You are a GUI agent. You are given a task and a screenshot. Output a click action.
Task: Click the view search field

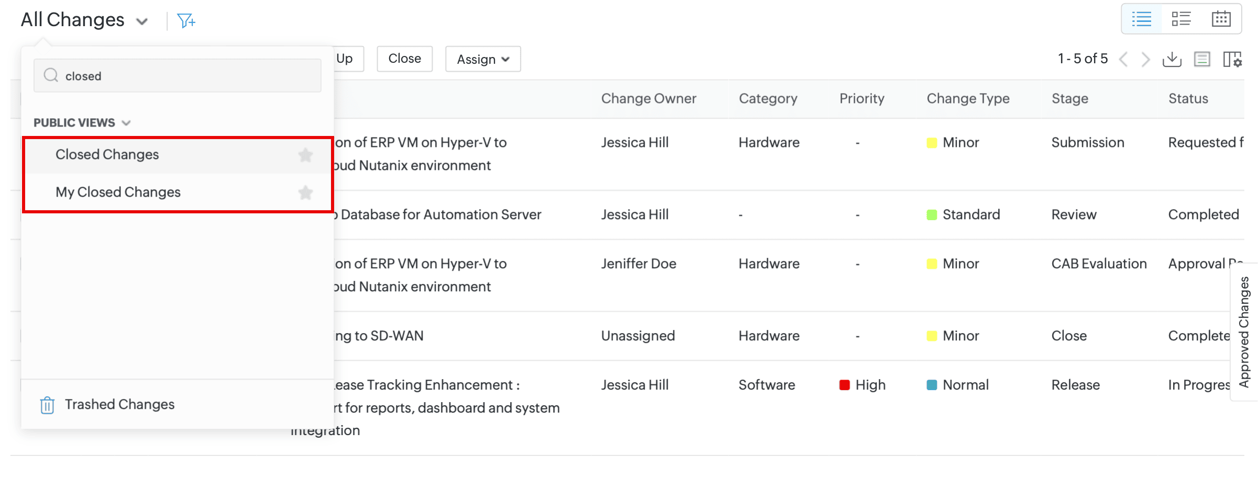[178, 76]
